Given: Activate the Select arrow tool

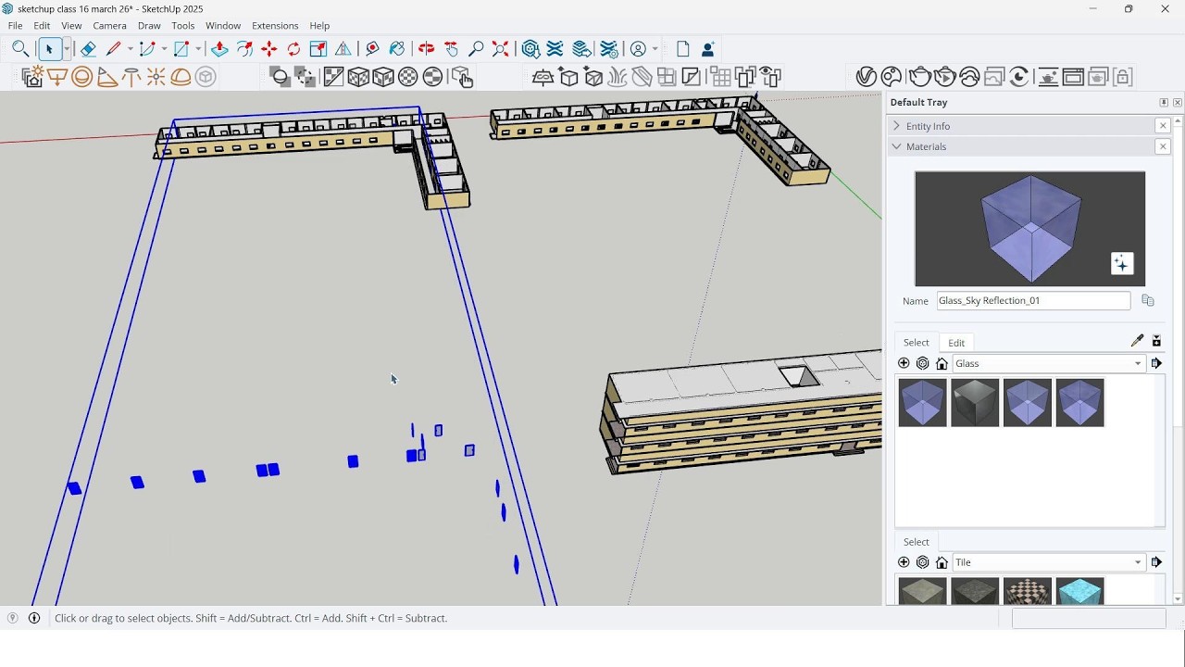Looking at the screenshot, I should tap(49, 49).
